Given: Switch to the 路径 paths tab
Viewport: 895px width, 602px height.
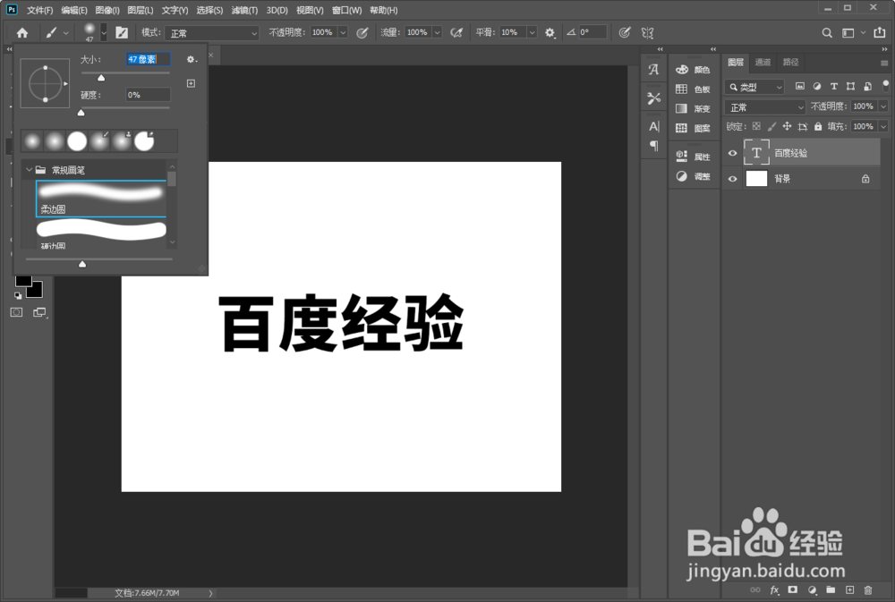Looking at the screenshot, I should (790, 63).
